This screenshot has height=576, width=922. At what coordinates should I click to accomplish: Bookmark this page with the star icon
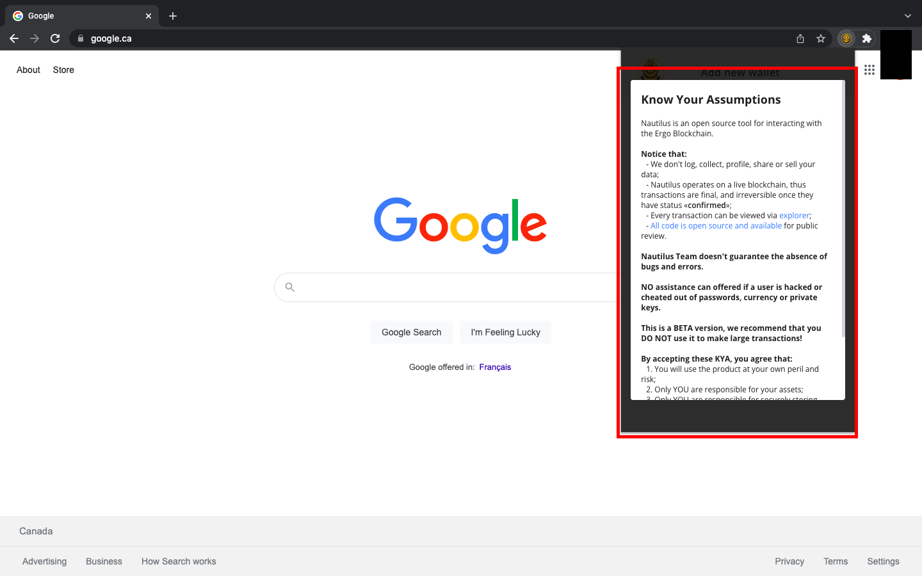pos(821,38)
